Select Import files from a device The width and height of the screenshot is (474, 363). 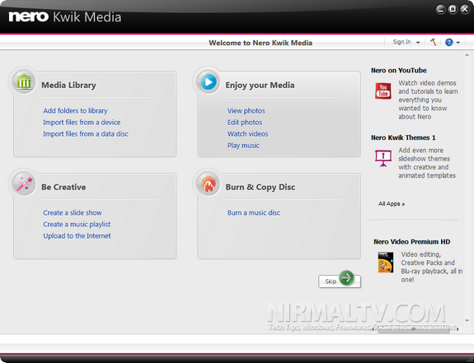click(82, 122)
